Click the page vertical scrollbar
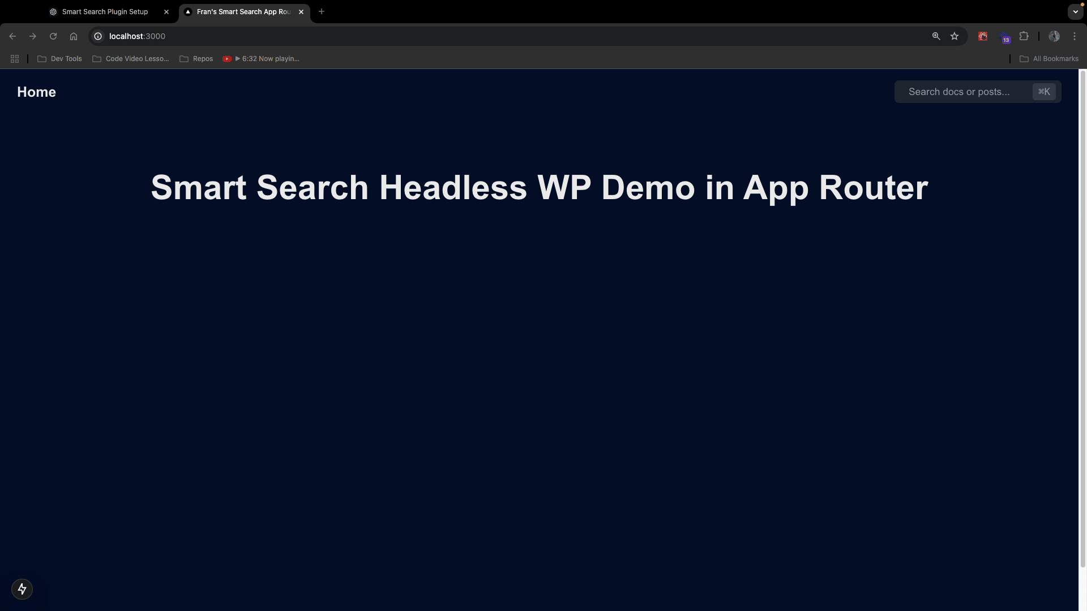 [x=1082, y=317]
